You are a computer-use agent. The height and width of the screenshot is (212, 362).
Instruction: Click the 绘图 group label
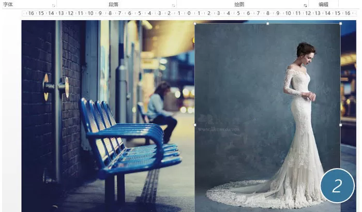click(239, 4)
